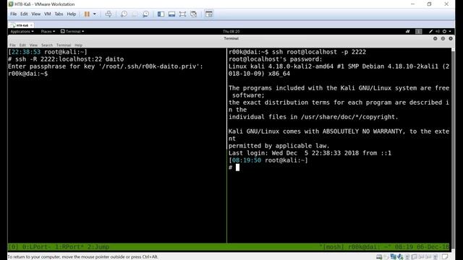Open VMware Tabs menu
Viewport: 463px width, 260px height.
coord(59,14)
